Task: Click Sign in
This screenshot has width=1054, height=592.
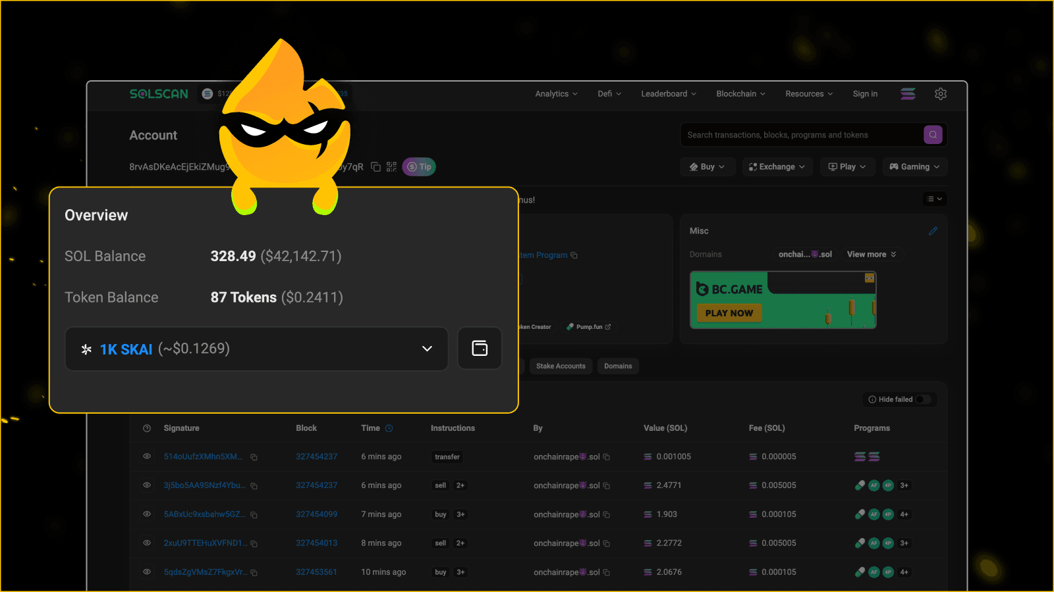Action: point(865,94)
